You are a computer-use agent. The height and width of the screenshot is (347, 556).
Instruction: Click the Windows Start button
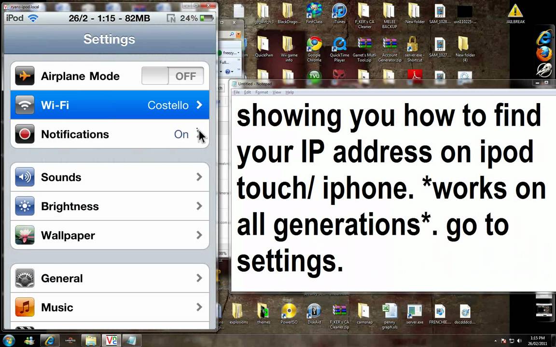click(x=9, y=340)
